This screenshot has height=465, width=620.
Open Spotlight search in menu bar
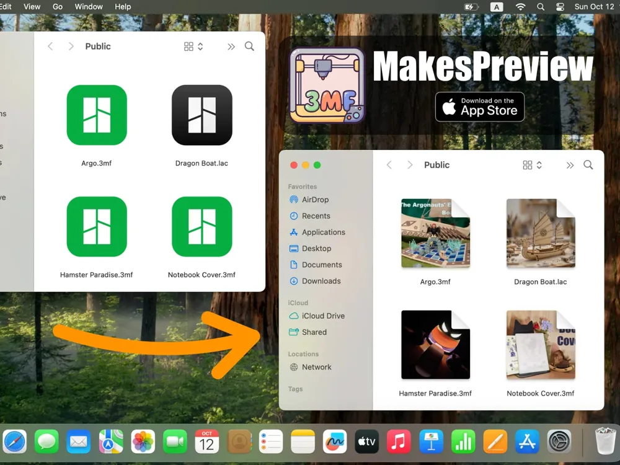[x=541, y=7]
